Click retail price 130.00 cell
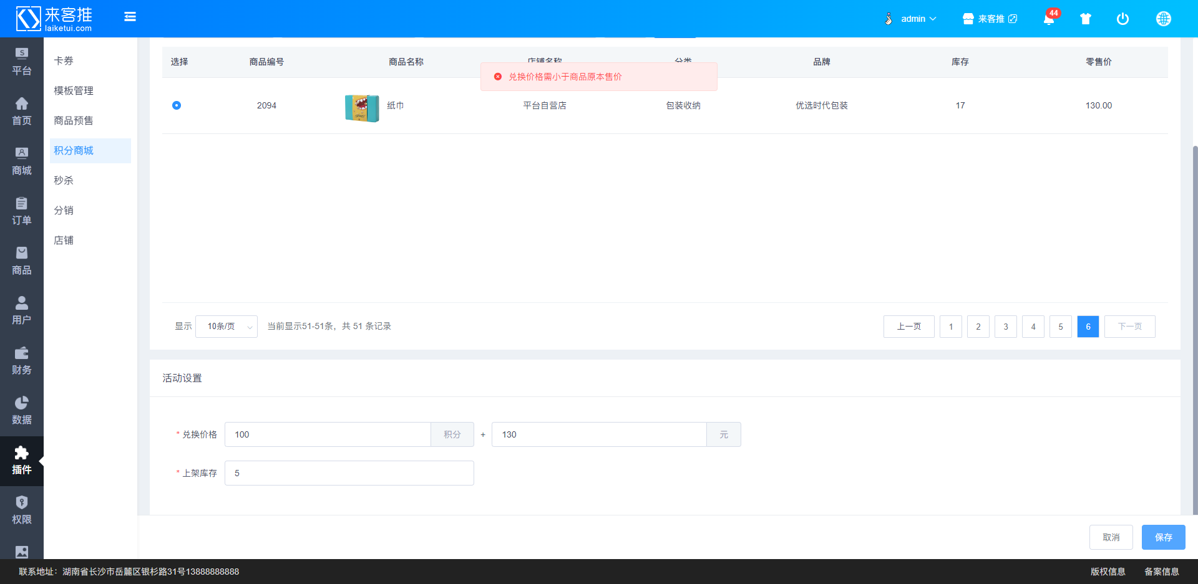 (x=1099, y=105)
